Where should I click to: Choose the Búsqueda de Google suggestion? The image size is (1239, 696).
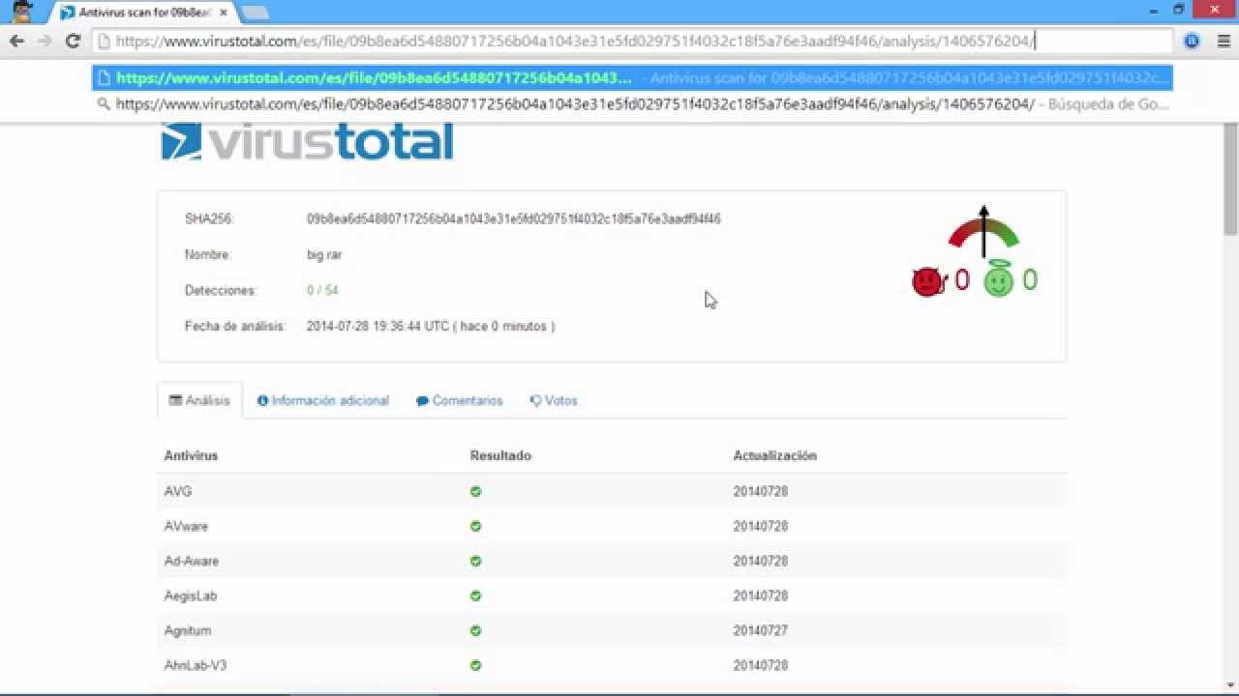click(x=632, y=103)
